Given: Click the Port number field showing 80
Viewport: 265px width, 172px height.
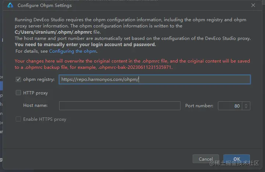Looking at the screenshot, I should (x=230, y=106).
